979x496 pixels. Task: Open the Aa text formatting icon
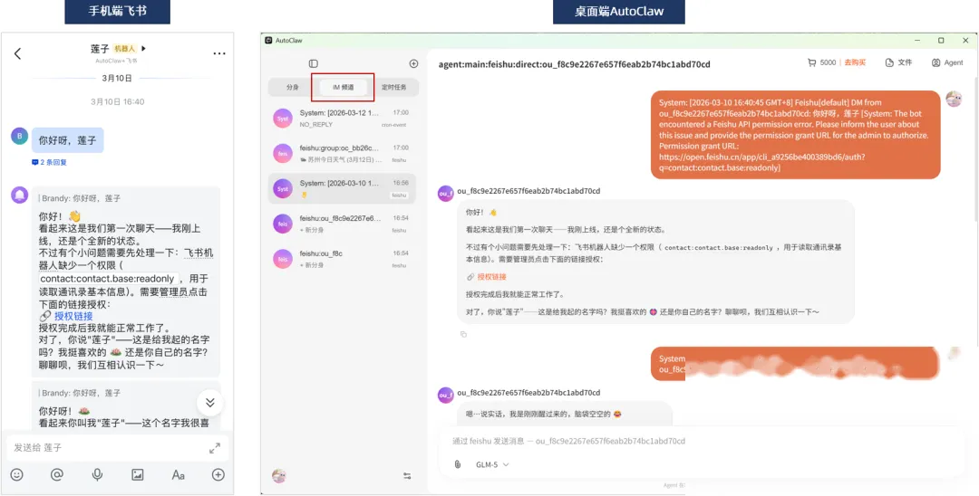pos(178,475)
